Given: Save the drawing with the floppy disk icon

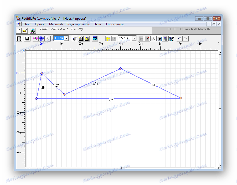Looking at the screenshot, I should (27, 39).
